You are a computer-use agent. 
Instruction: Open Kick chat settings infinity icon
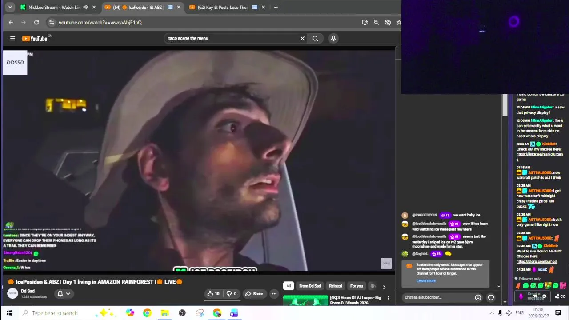click(x=563, y=296)
